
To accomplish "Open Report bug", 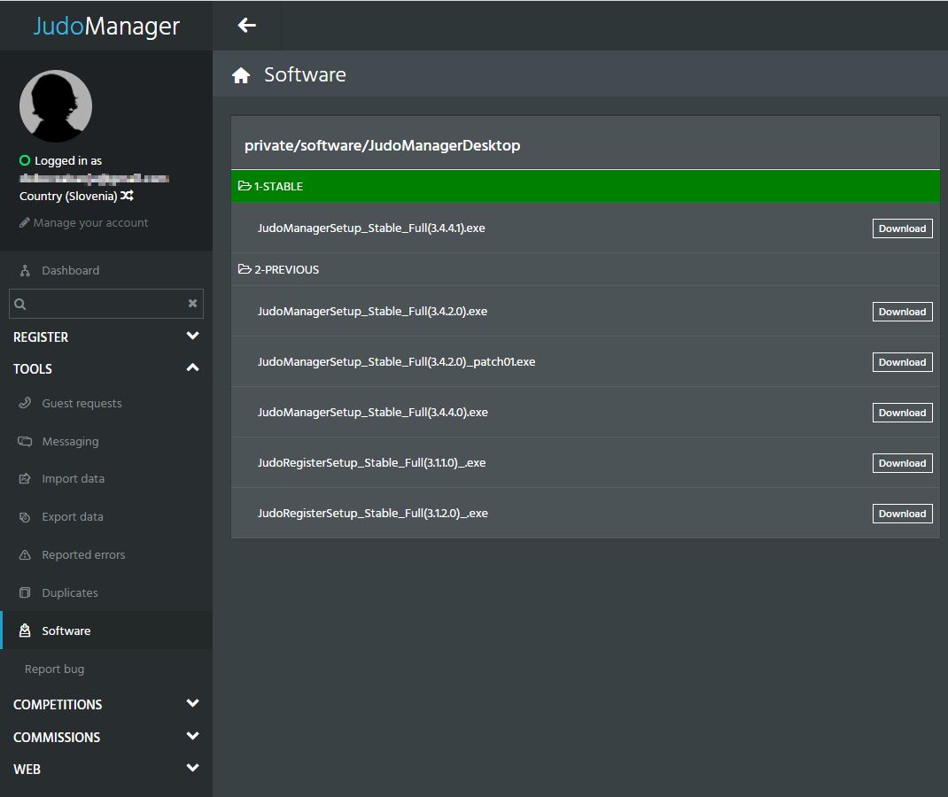I will click(54, 669).
